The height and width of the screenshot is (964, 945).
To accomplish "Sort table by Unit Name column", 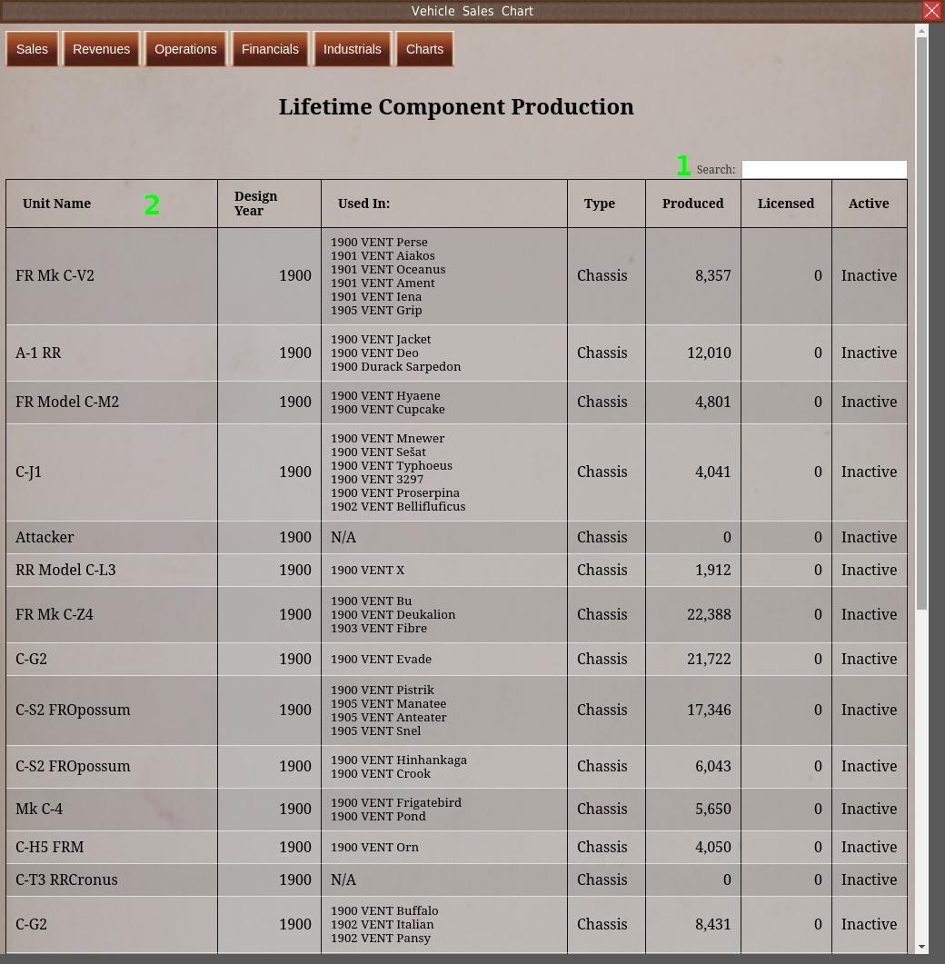I will point(56,204).
